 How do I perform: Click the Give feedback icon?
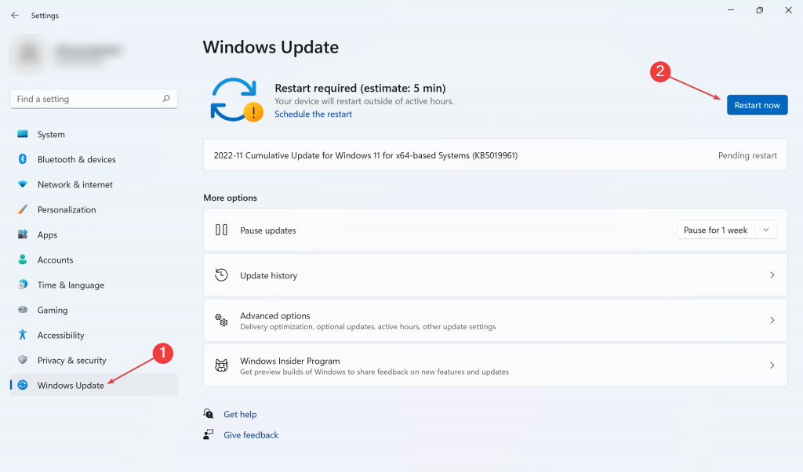click(x=209, y=434)
